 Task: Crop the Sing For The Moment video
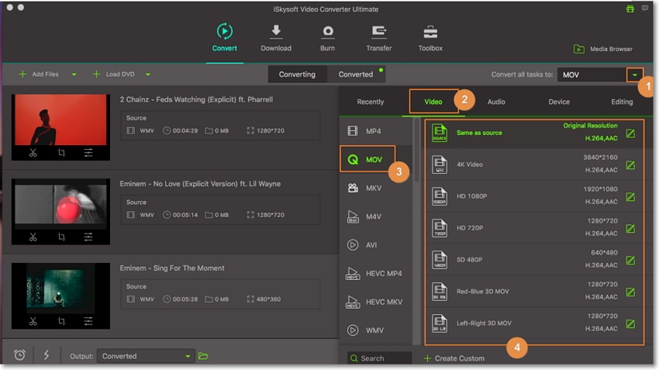click(x=61, y=322)
